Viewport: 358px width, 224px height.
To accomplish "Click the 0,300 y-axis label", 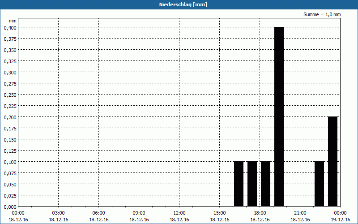I will click(x=10, y=73).
